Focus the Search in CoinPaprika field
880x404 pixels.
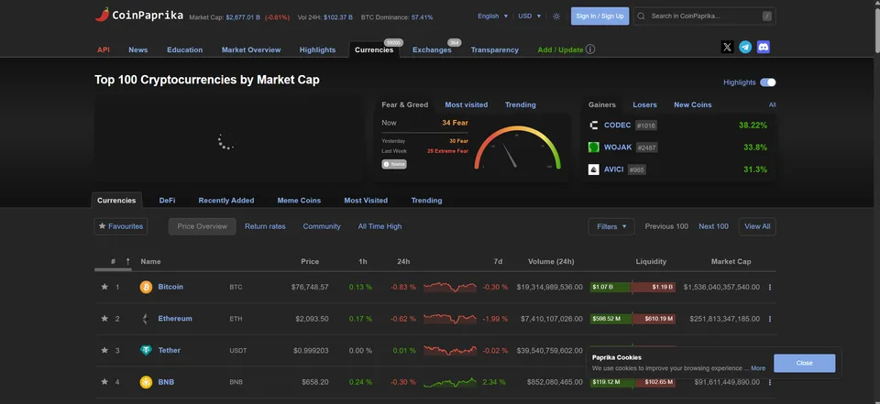[704, 16]
